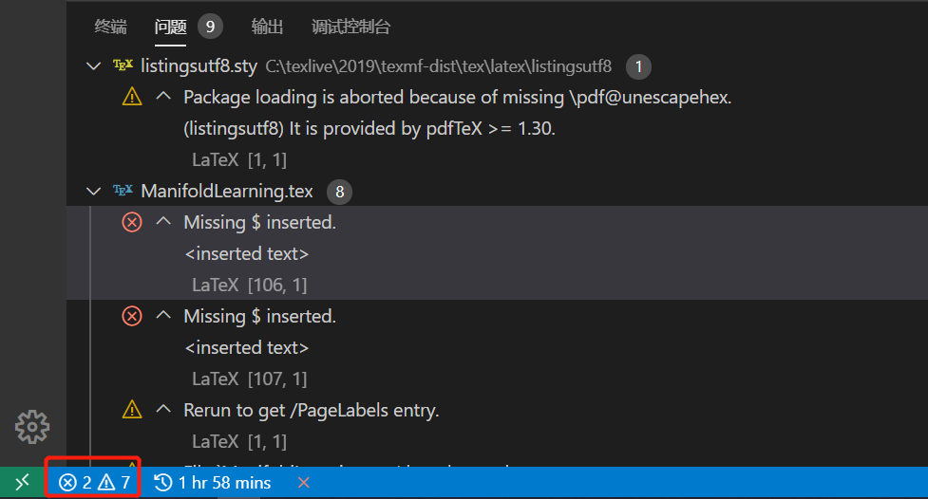Click error icon of line 106 Missing $
The height and width of the screenshot is (499, 928).
[132, 222]
